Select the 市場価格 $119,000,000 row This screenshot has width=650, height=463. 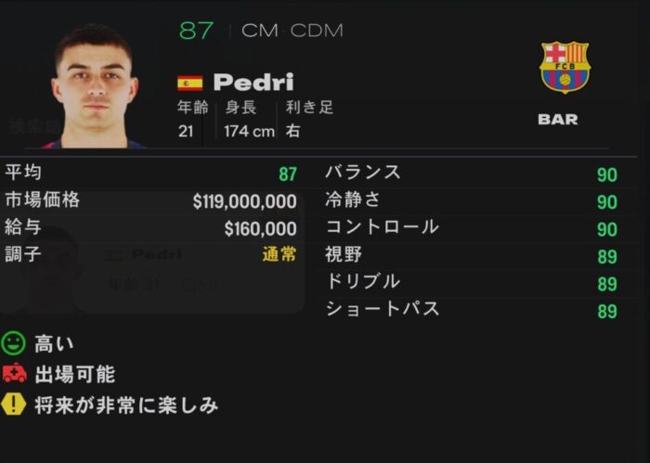(x=150, y=200)
